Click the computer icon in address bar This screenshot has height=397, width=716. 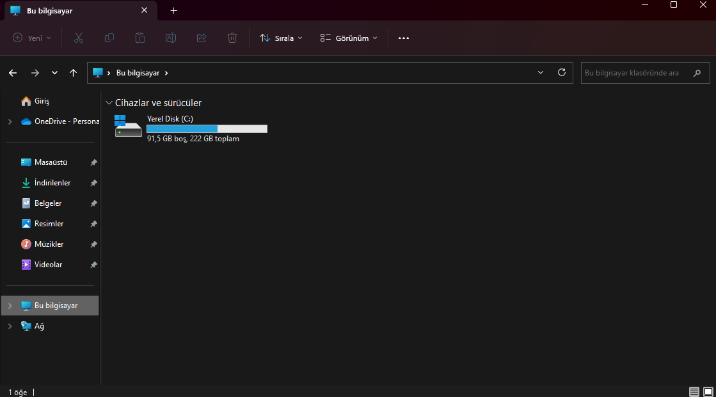98,72
